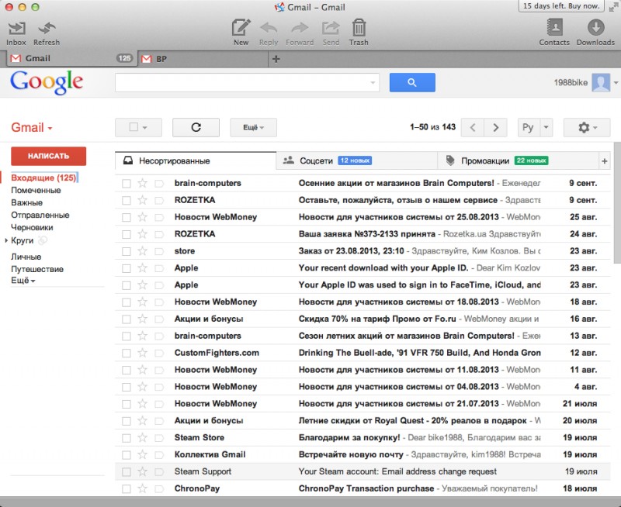
Task: Click the blue search magnifier button
Action: 412,82
